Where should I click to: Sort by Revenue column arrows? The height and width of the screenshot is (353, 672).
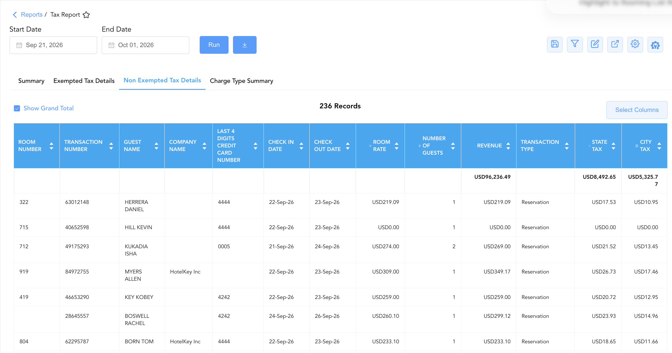[508, 146]
